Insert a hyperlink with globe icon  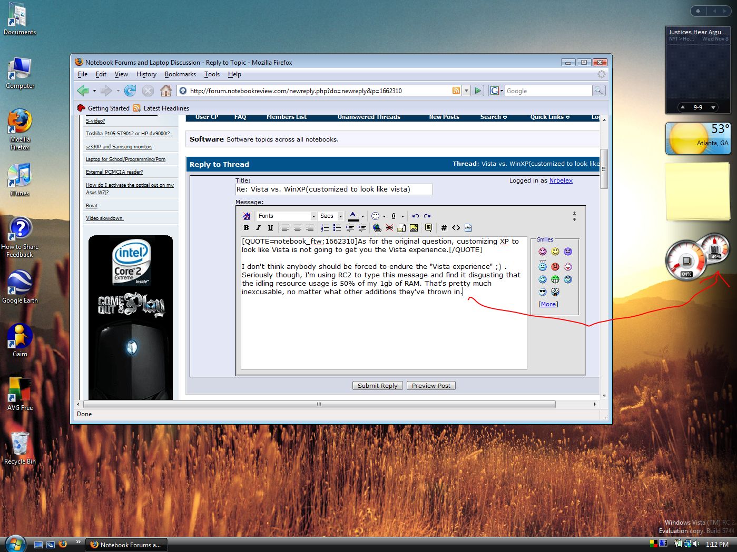[x=377, y=228]
